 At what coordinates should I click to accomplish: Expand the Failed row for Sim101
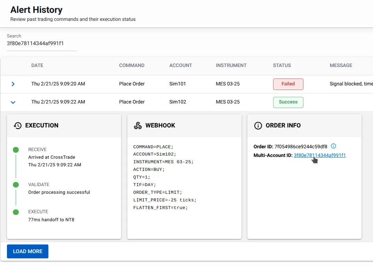(x=13, y=84)
